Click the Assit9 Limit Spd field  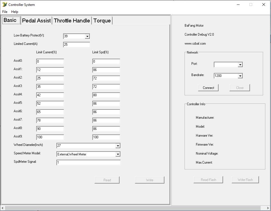(x=106, y=137)
